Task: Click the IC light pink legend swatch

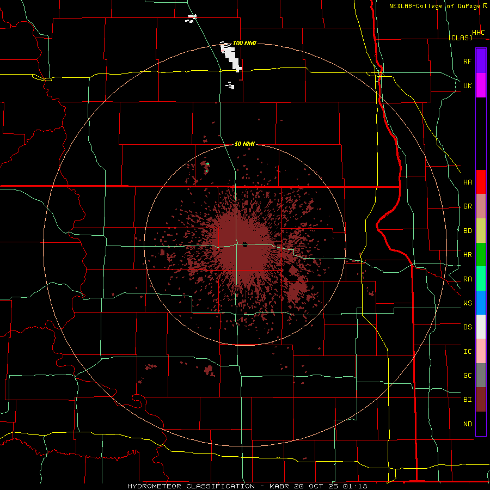Action: [481, 351]
